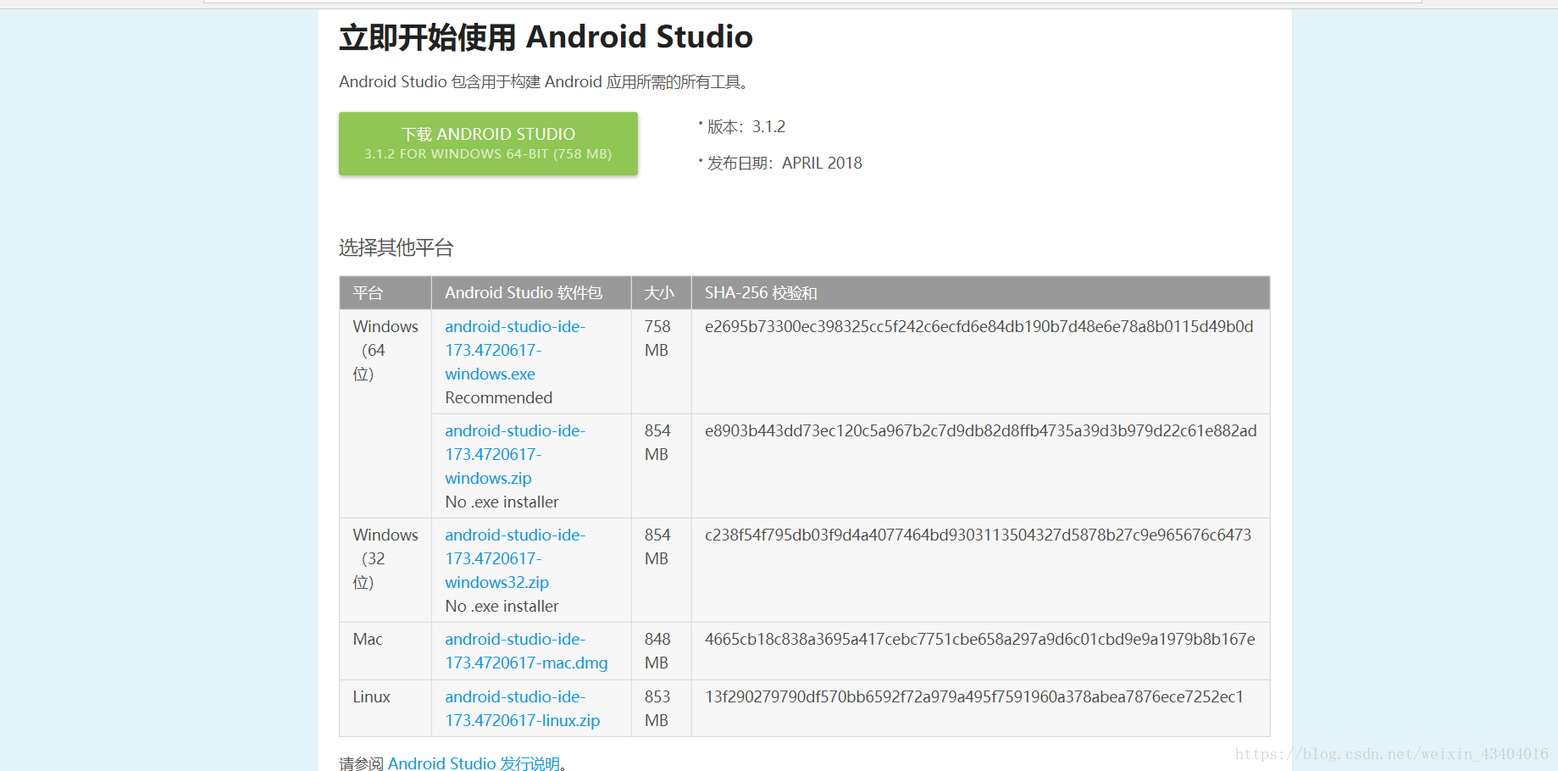Click the No .exe installer label under windows32.zip
Screen dimensions: 1558x771
(x=502, y=606)
